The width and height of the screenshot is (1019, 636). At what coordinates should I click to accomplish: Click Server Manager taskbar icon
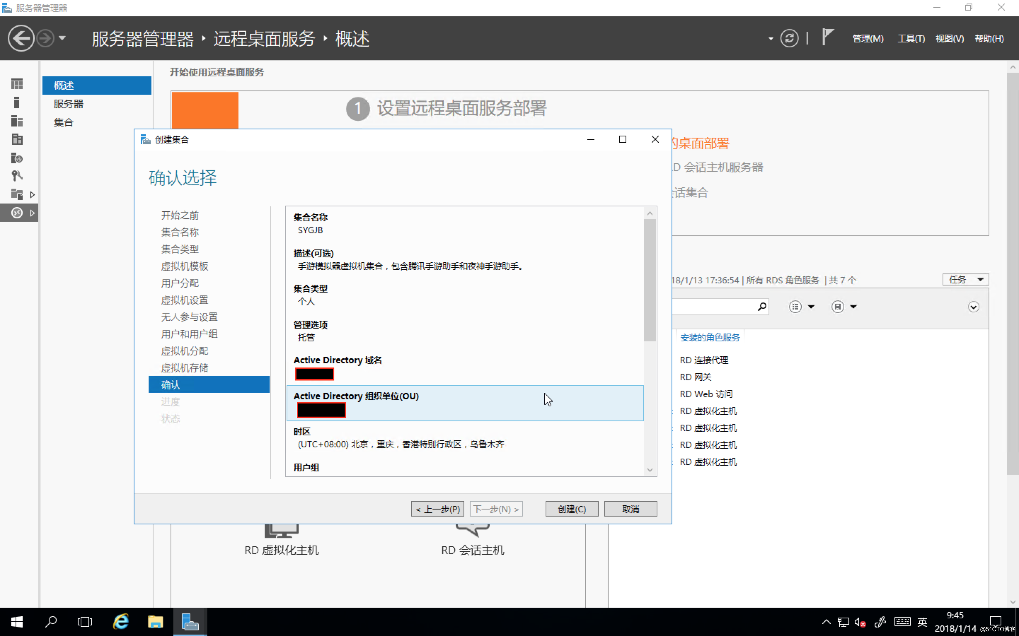(190, 622)
